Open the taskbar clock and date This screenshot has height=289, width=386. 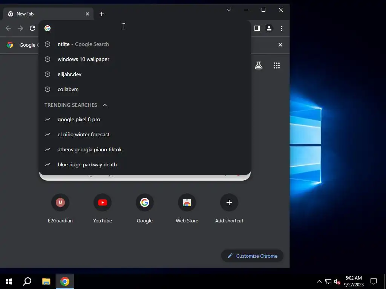click(354, 281)
